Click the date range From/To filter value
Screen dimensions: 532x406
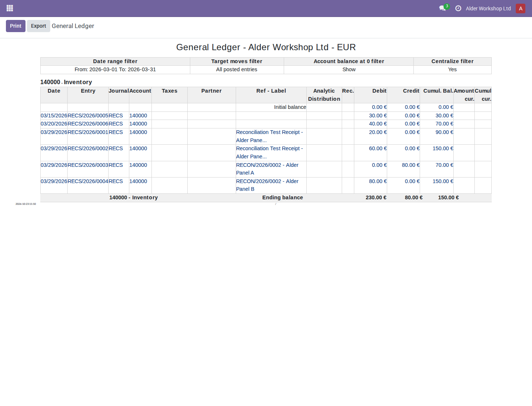point(115,69)
